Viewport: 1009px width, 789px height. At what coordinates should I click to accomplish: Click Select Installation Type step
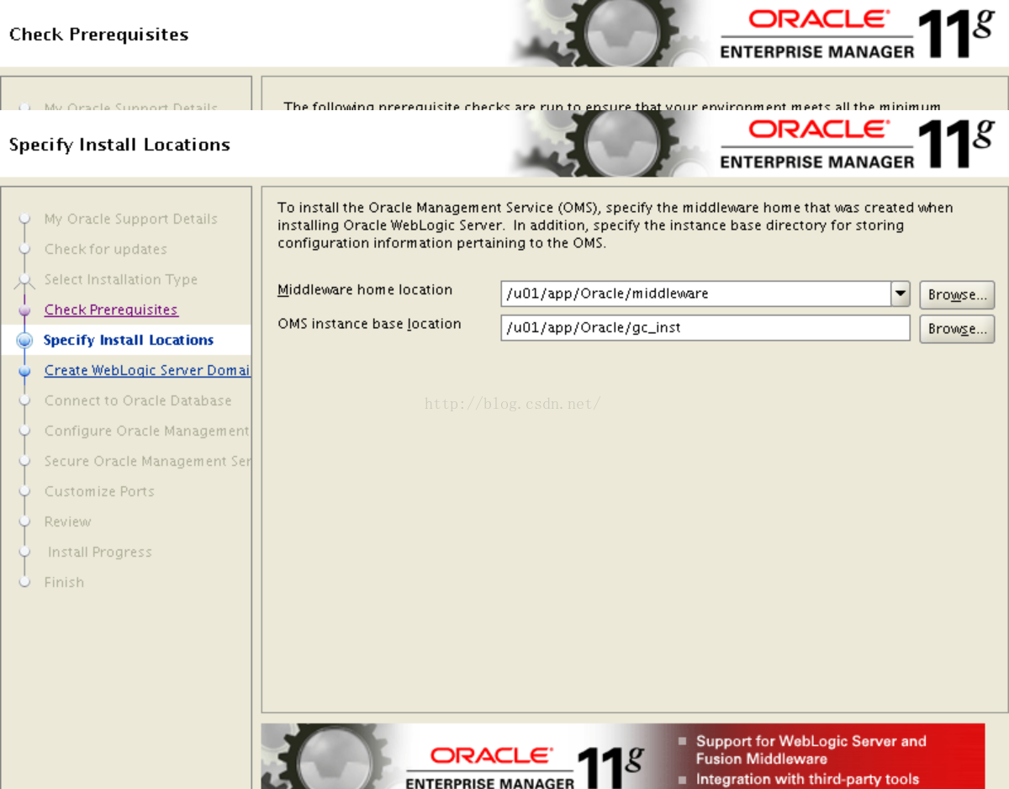point(121,279)
